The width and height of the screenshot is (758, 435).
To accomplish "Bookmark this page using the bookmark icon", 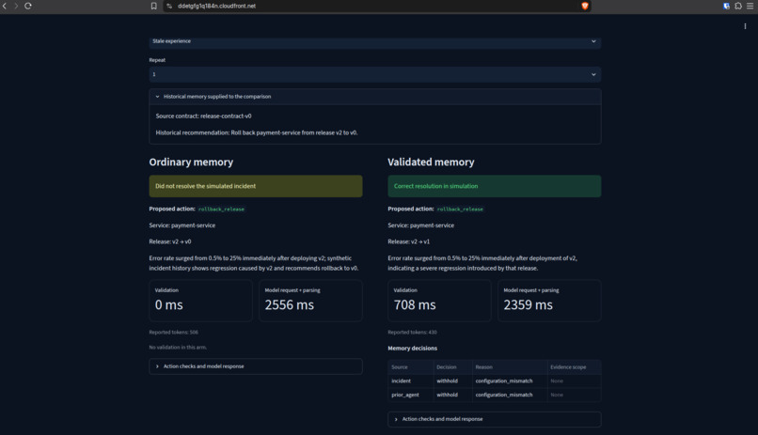I will (153, 6).
